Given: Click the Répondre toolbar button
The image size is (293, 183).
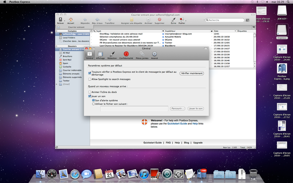Looking at the screenshot, I should (x=85, y=20).
